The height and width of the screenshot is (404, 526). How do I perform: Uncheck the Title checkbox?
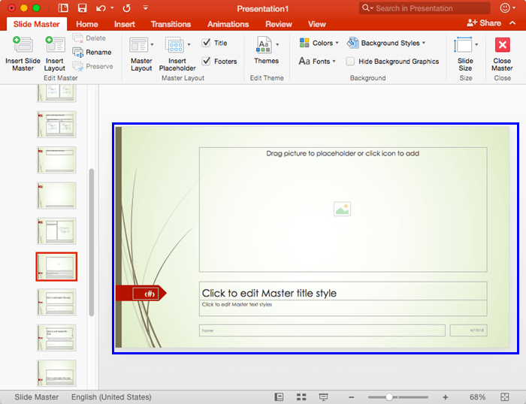click(x=207, y=44)
